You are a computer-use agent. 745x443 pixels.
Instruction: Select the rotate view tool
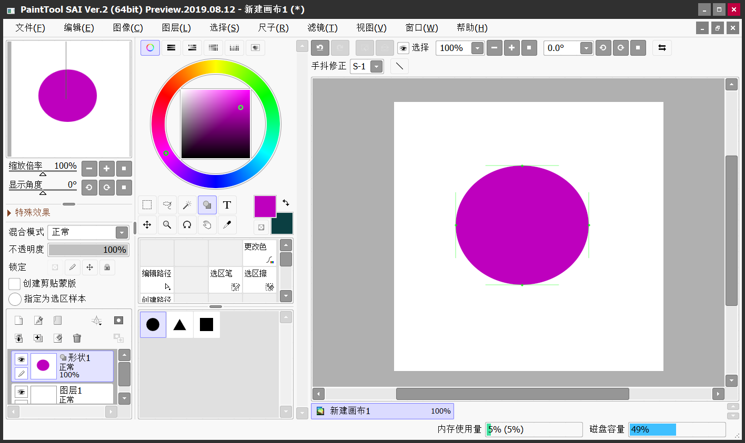(187, 225)
